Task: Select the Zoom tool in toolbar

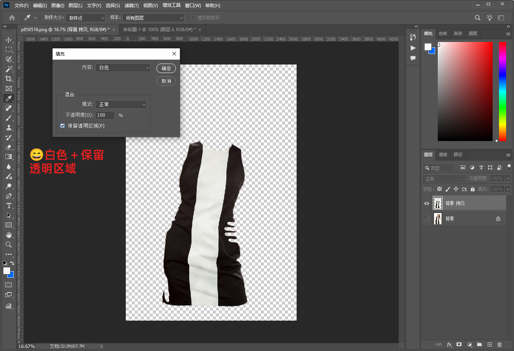Action: pos(9,244)
